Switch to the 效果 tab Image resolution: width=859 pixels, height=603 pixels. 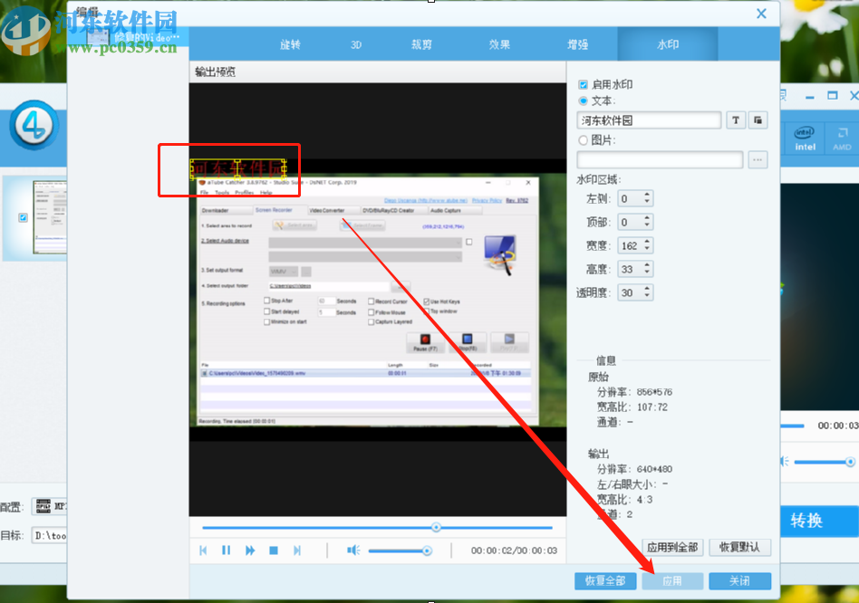click(x=499, y=43)
